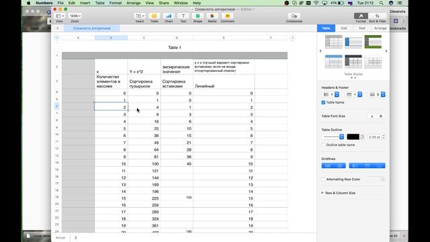
Task: Open the Zoom 125% dropdown
Action: [75, 16]
